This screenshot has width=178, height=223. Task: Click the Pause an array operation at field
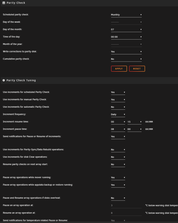click(126, 205)
